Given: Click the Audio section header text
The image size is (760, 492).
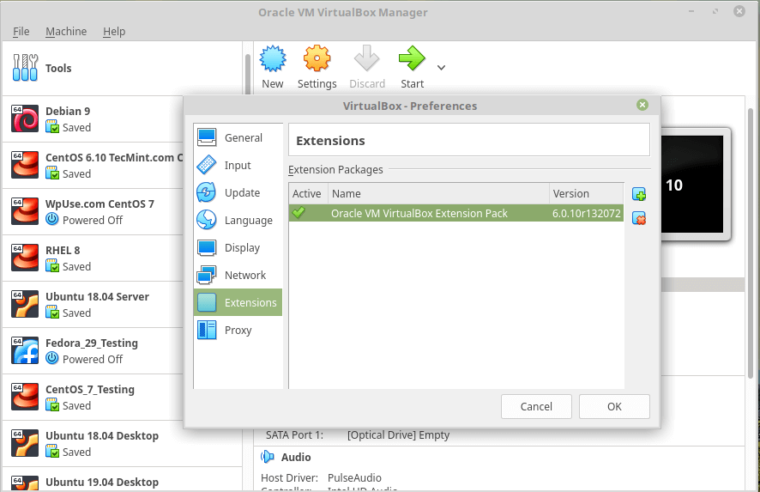Looking at the screenshot, I should (x=296, y=457).
